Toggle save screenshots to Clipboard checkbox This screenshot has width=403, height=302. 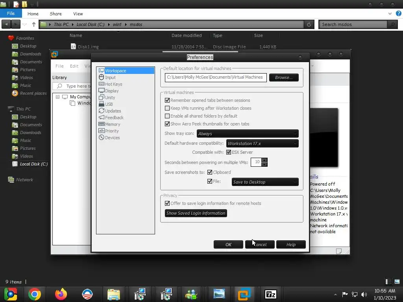210,172
